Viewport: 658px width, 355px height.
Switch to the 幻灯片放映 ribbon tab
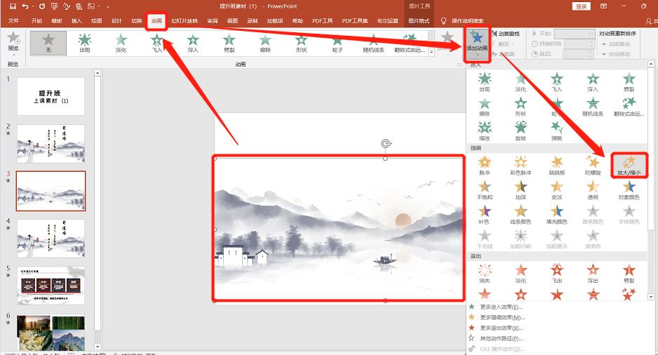(x=184, y=21)
